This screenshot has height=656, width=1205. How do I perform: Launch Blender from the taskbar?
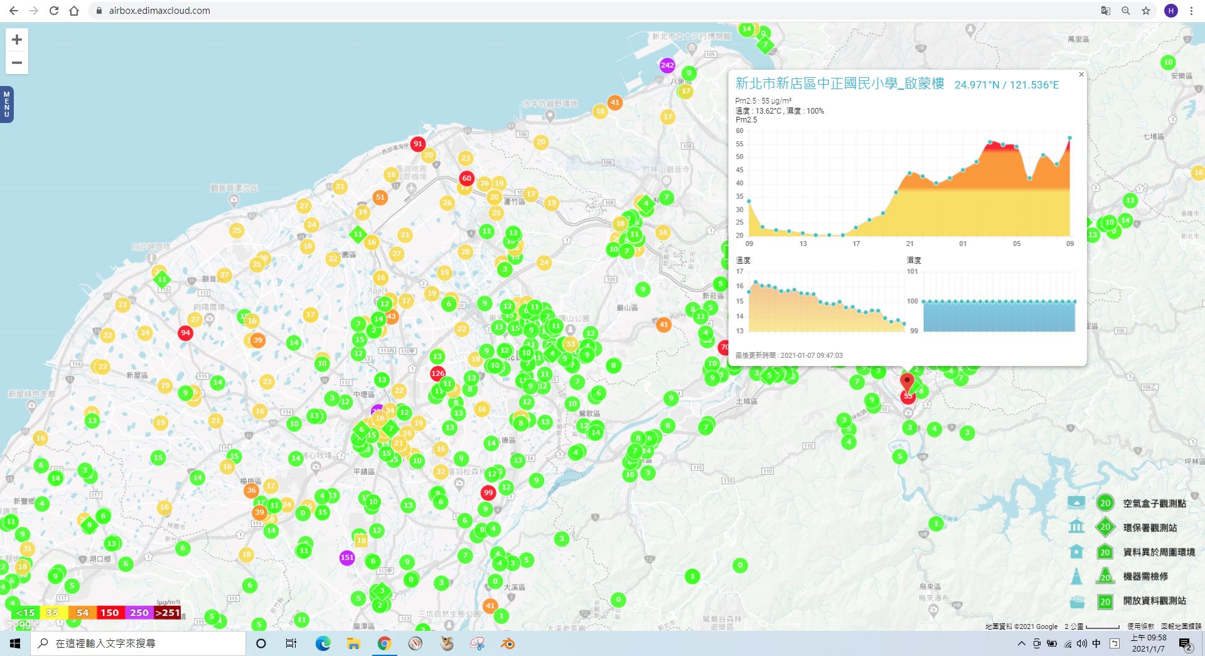coord(508,643)
